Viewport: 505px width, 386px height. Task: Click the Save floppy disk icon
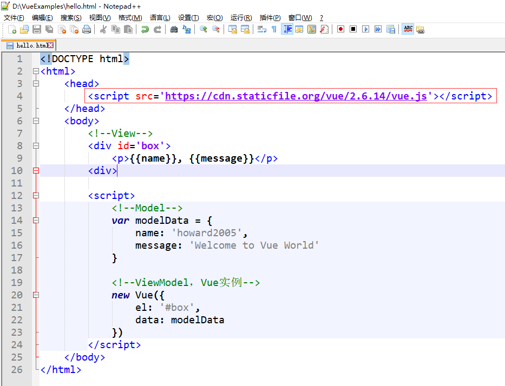tap(37, 30)
